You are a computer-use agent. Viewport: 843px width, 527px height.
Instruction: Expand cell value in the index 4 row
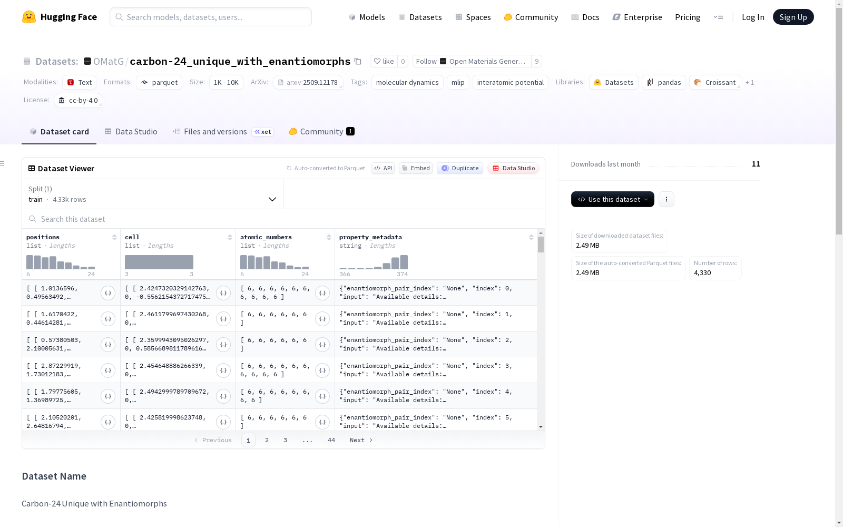pyautogui.click(x=223, y=396)
